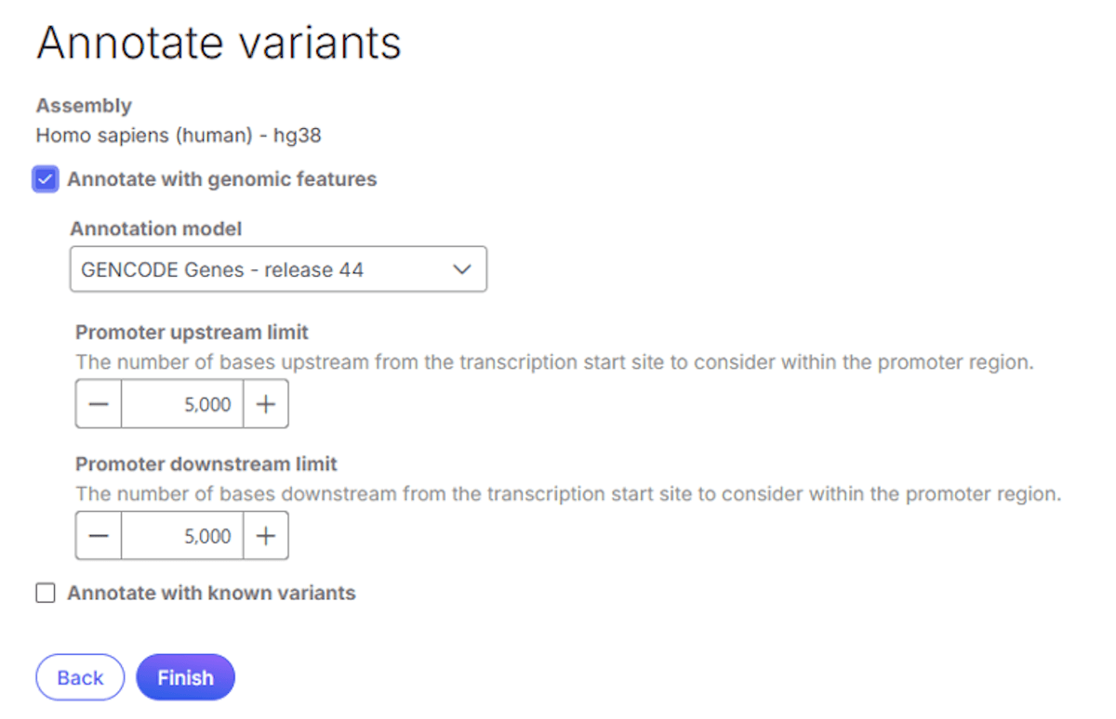Click the 'Homo sapiens (human) - hg38' assembly text
Viewport: 1116px width, 719px height.
pyautogui.click(x=179, y=136)
